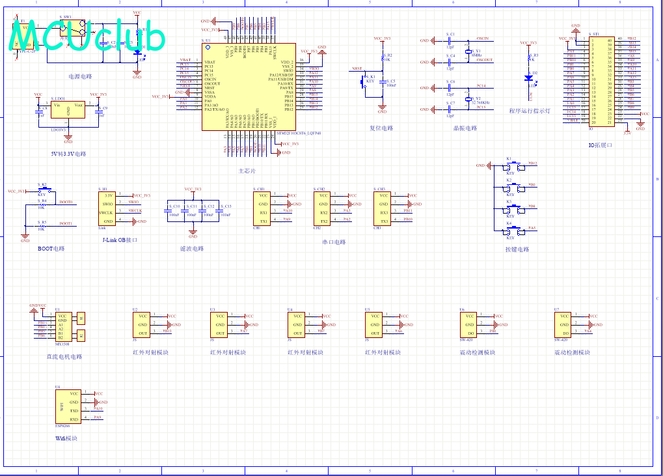Click the BOOT0 net label
Viewport: 663px width, 476px height.
[x=66, y=203]
